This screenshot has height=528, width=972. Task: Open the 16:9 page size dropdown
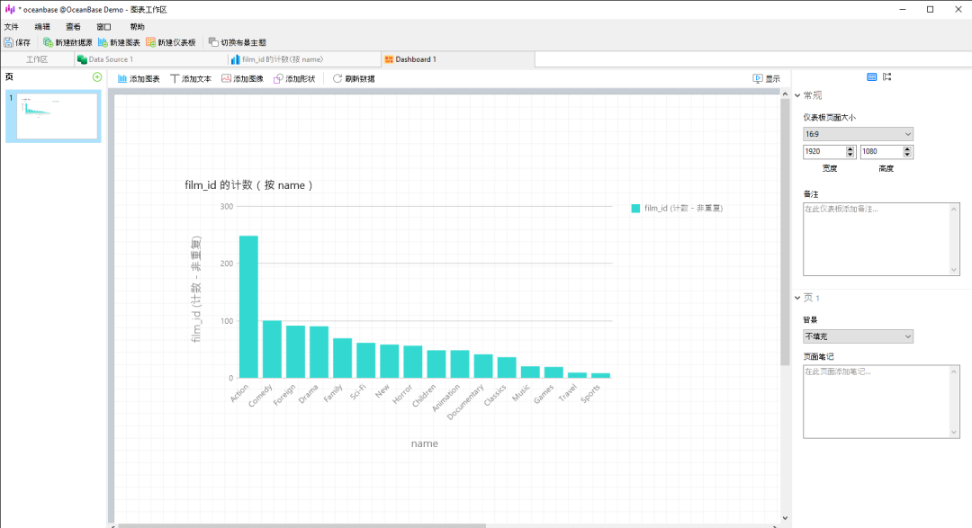pyautogui.click(x=858, y=134)
